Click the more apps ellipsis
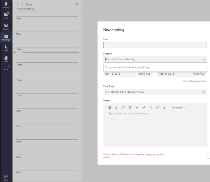Viewport: 210px width, 182px height. tap(6, 69)
